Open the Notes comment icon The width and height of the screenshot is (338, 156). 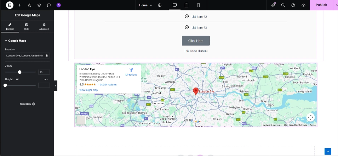tap(49, 5)
